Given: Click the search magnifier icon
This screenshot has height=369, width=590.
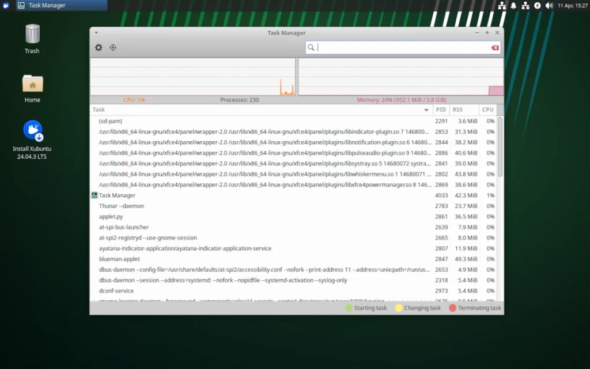Looking at the screenshot, I should coord(311,47).
